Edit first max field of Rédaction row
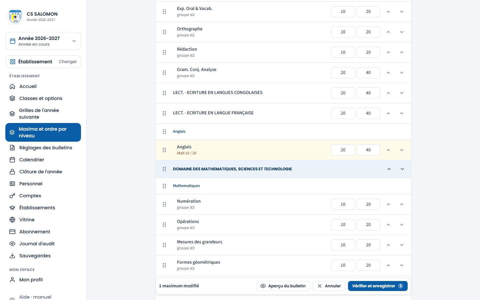 343,52
